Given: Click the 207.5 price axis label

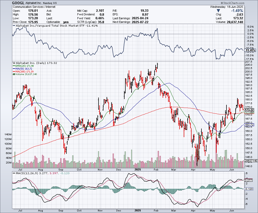Looking at the screenshot, I should (249, 62).
